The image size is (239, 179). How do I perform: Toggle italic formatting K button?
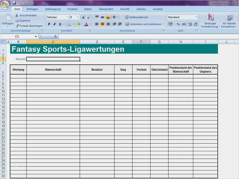[54, 24]
